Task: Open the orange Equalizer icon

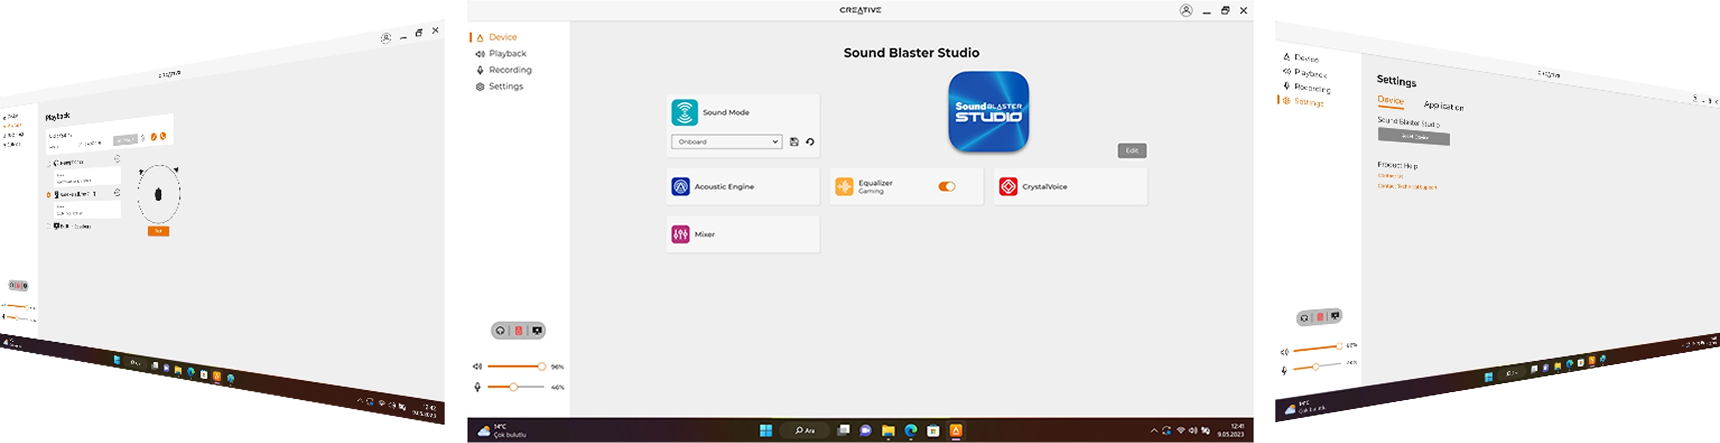Action: click(x=844, y=187)
